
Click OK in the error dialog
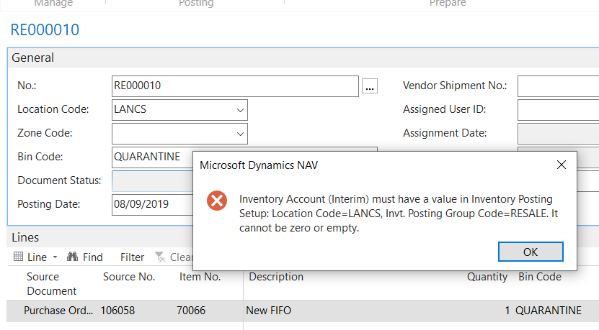[x=530, y=252]
